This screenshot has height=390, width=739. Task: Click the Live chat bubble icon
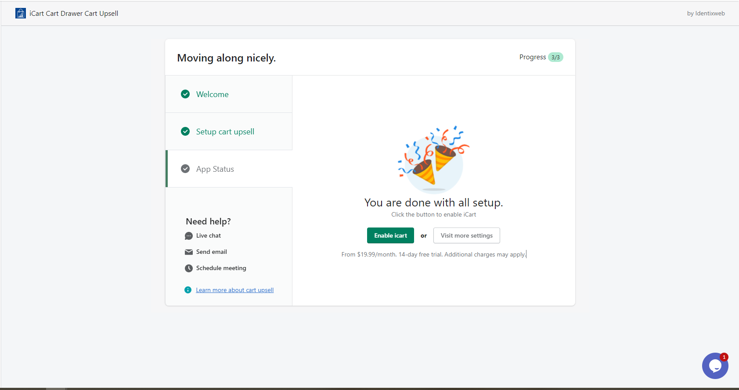tap(189, 236)
